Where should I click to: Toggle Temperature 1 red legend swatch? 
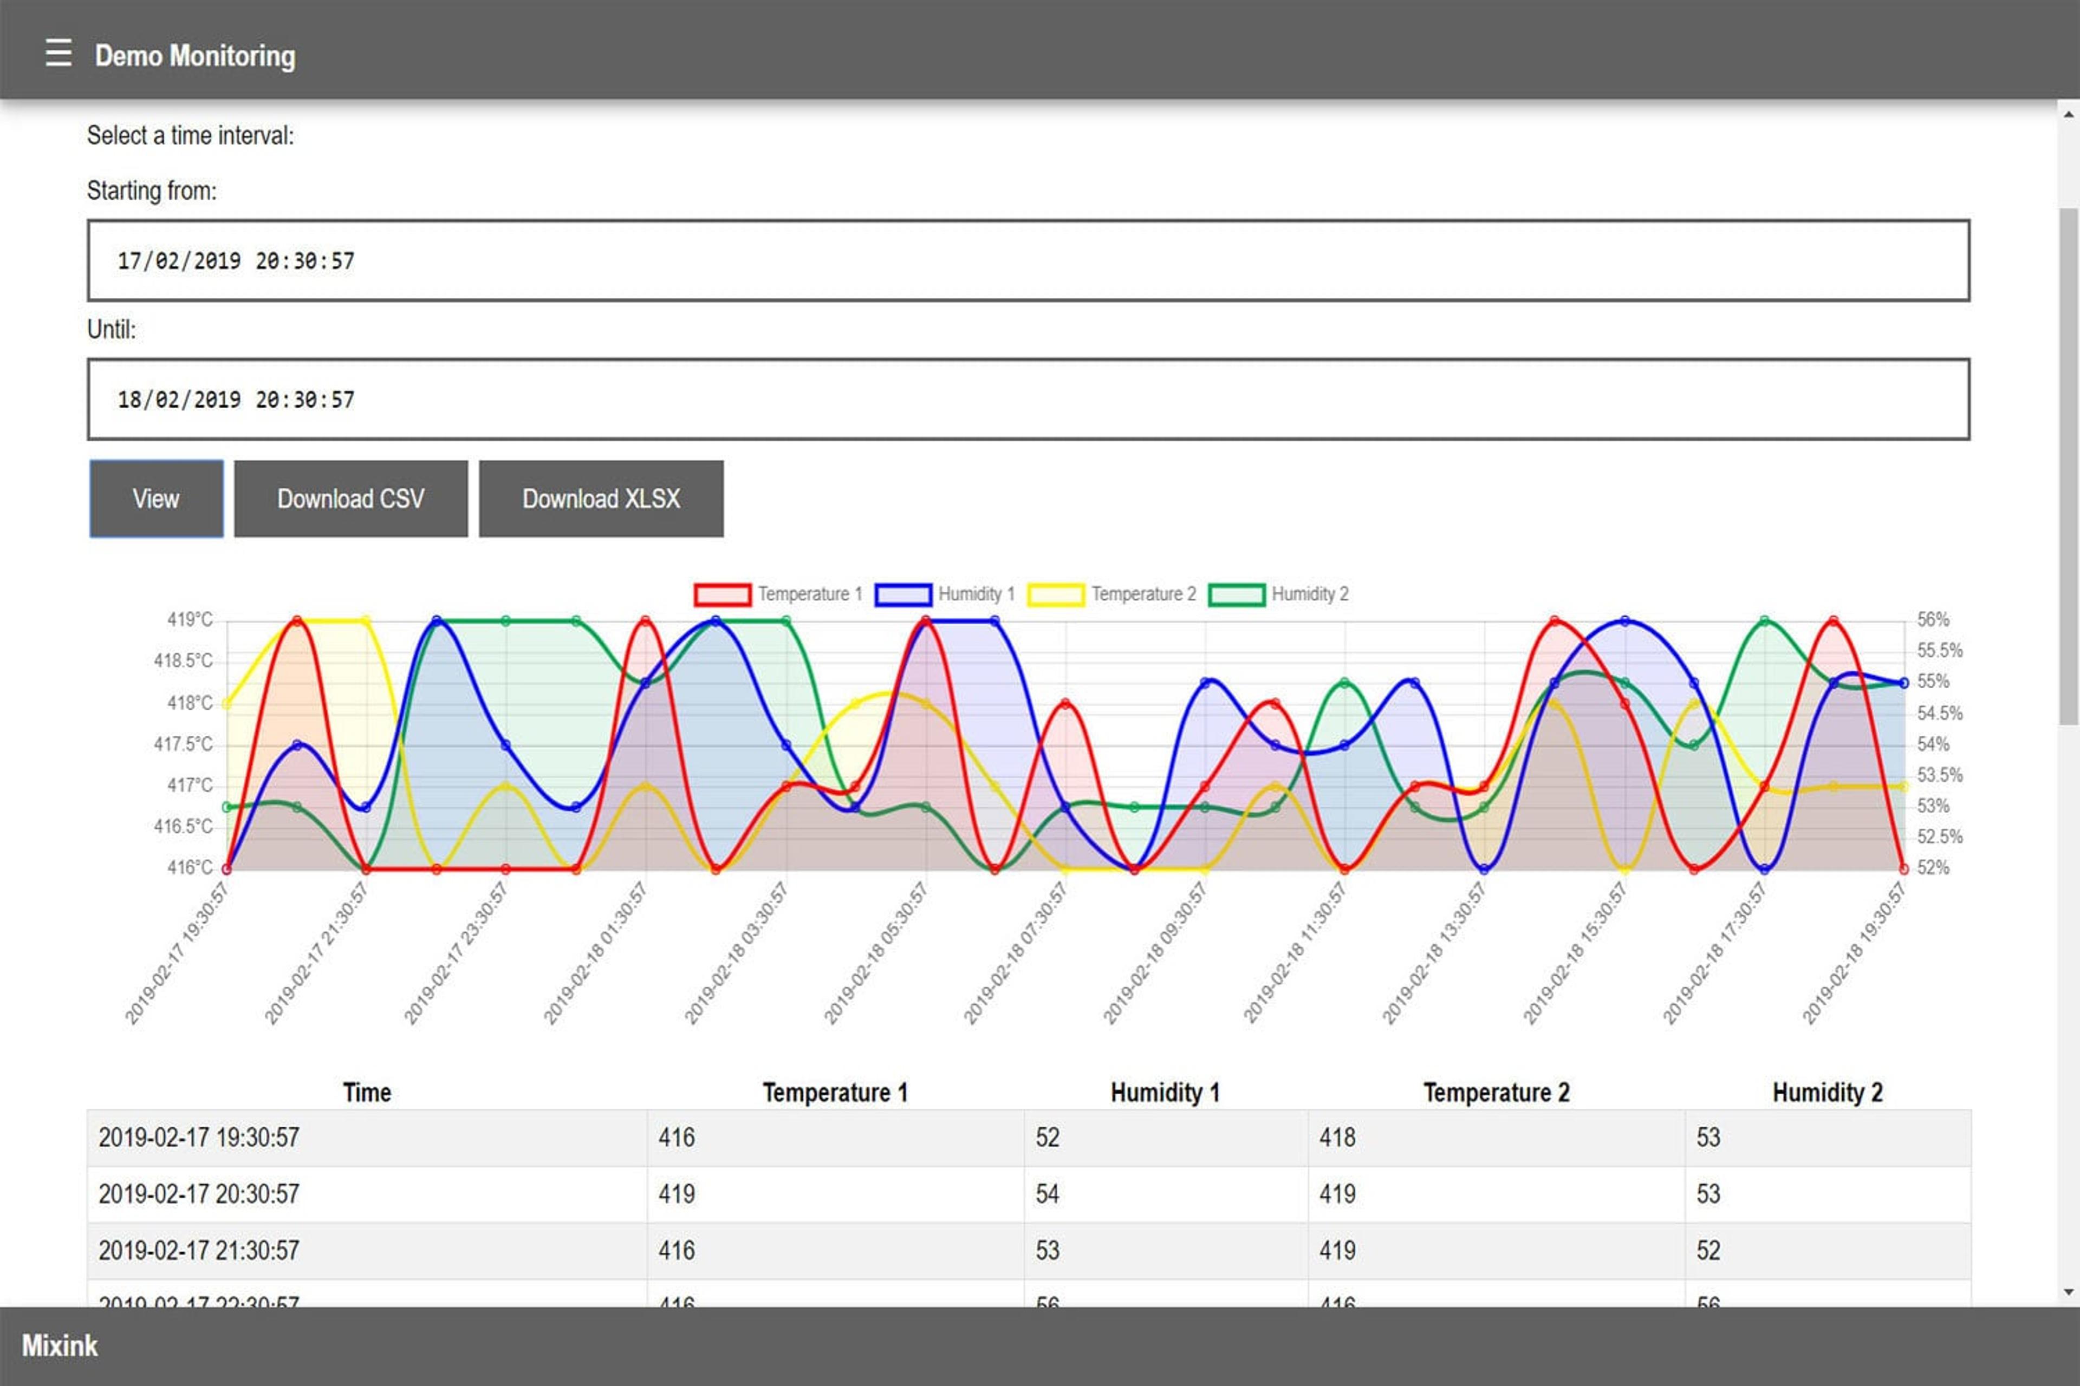723,594
